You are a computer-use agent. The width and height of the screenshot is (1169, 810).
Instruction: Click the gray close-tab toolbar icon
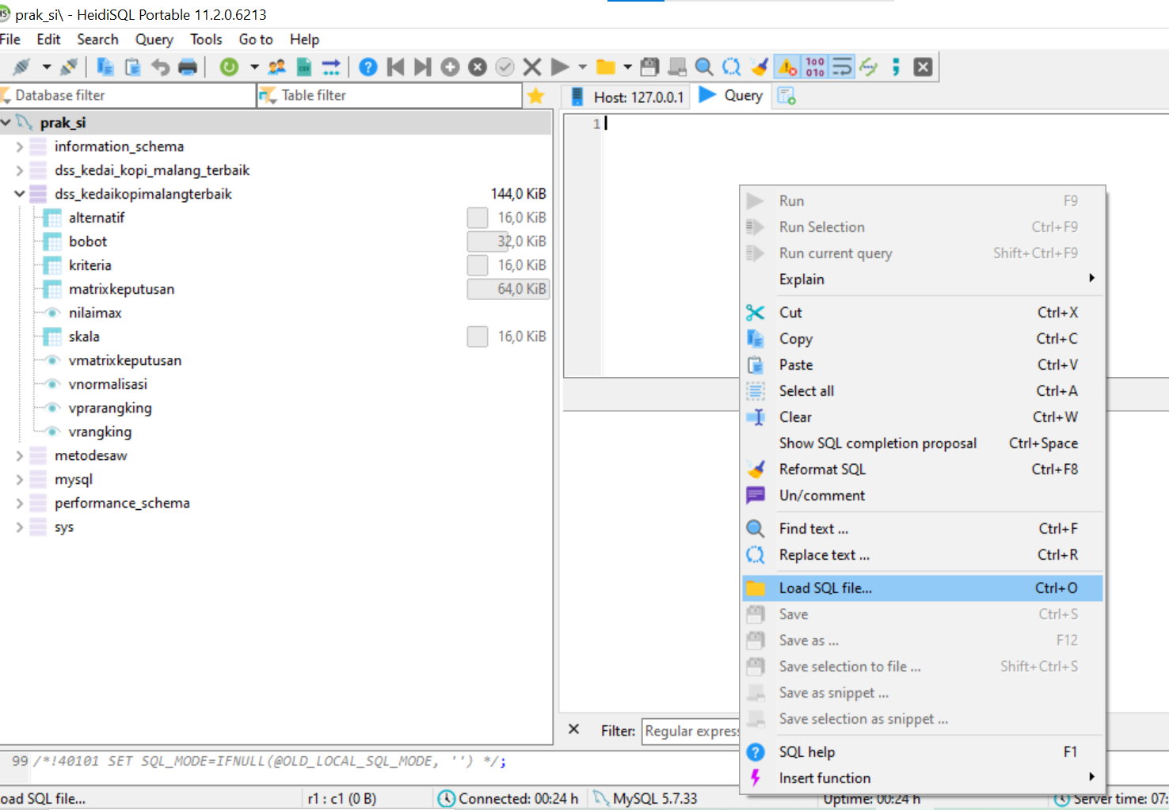[x=923, y=67]
